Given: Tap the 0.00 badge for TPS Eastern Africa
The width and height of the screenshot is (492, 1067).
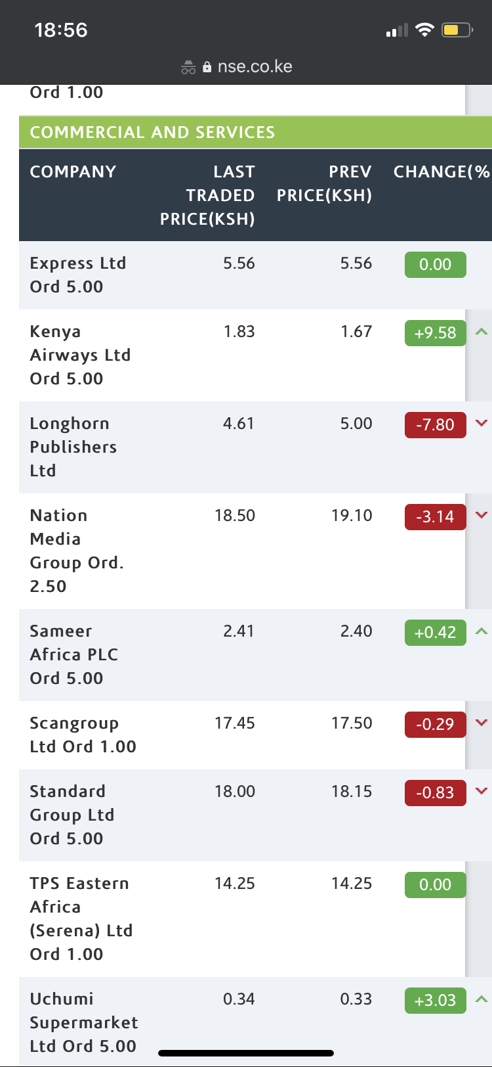Looking at the screenshot, I should click(x=436, y=885).
